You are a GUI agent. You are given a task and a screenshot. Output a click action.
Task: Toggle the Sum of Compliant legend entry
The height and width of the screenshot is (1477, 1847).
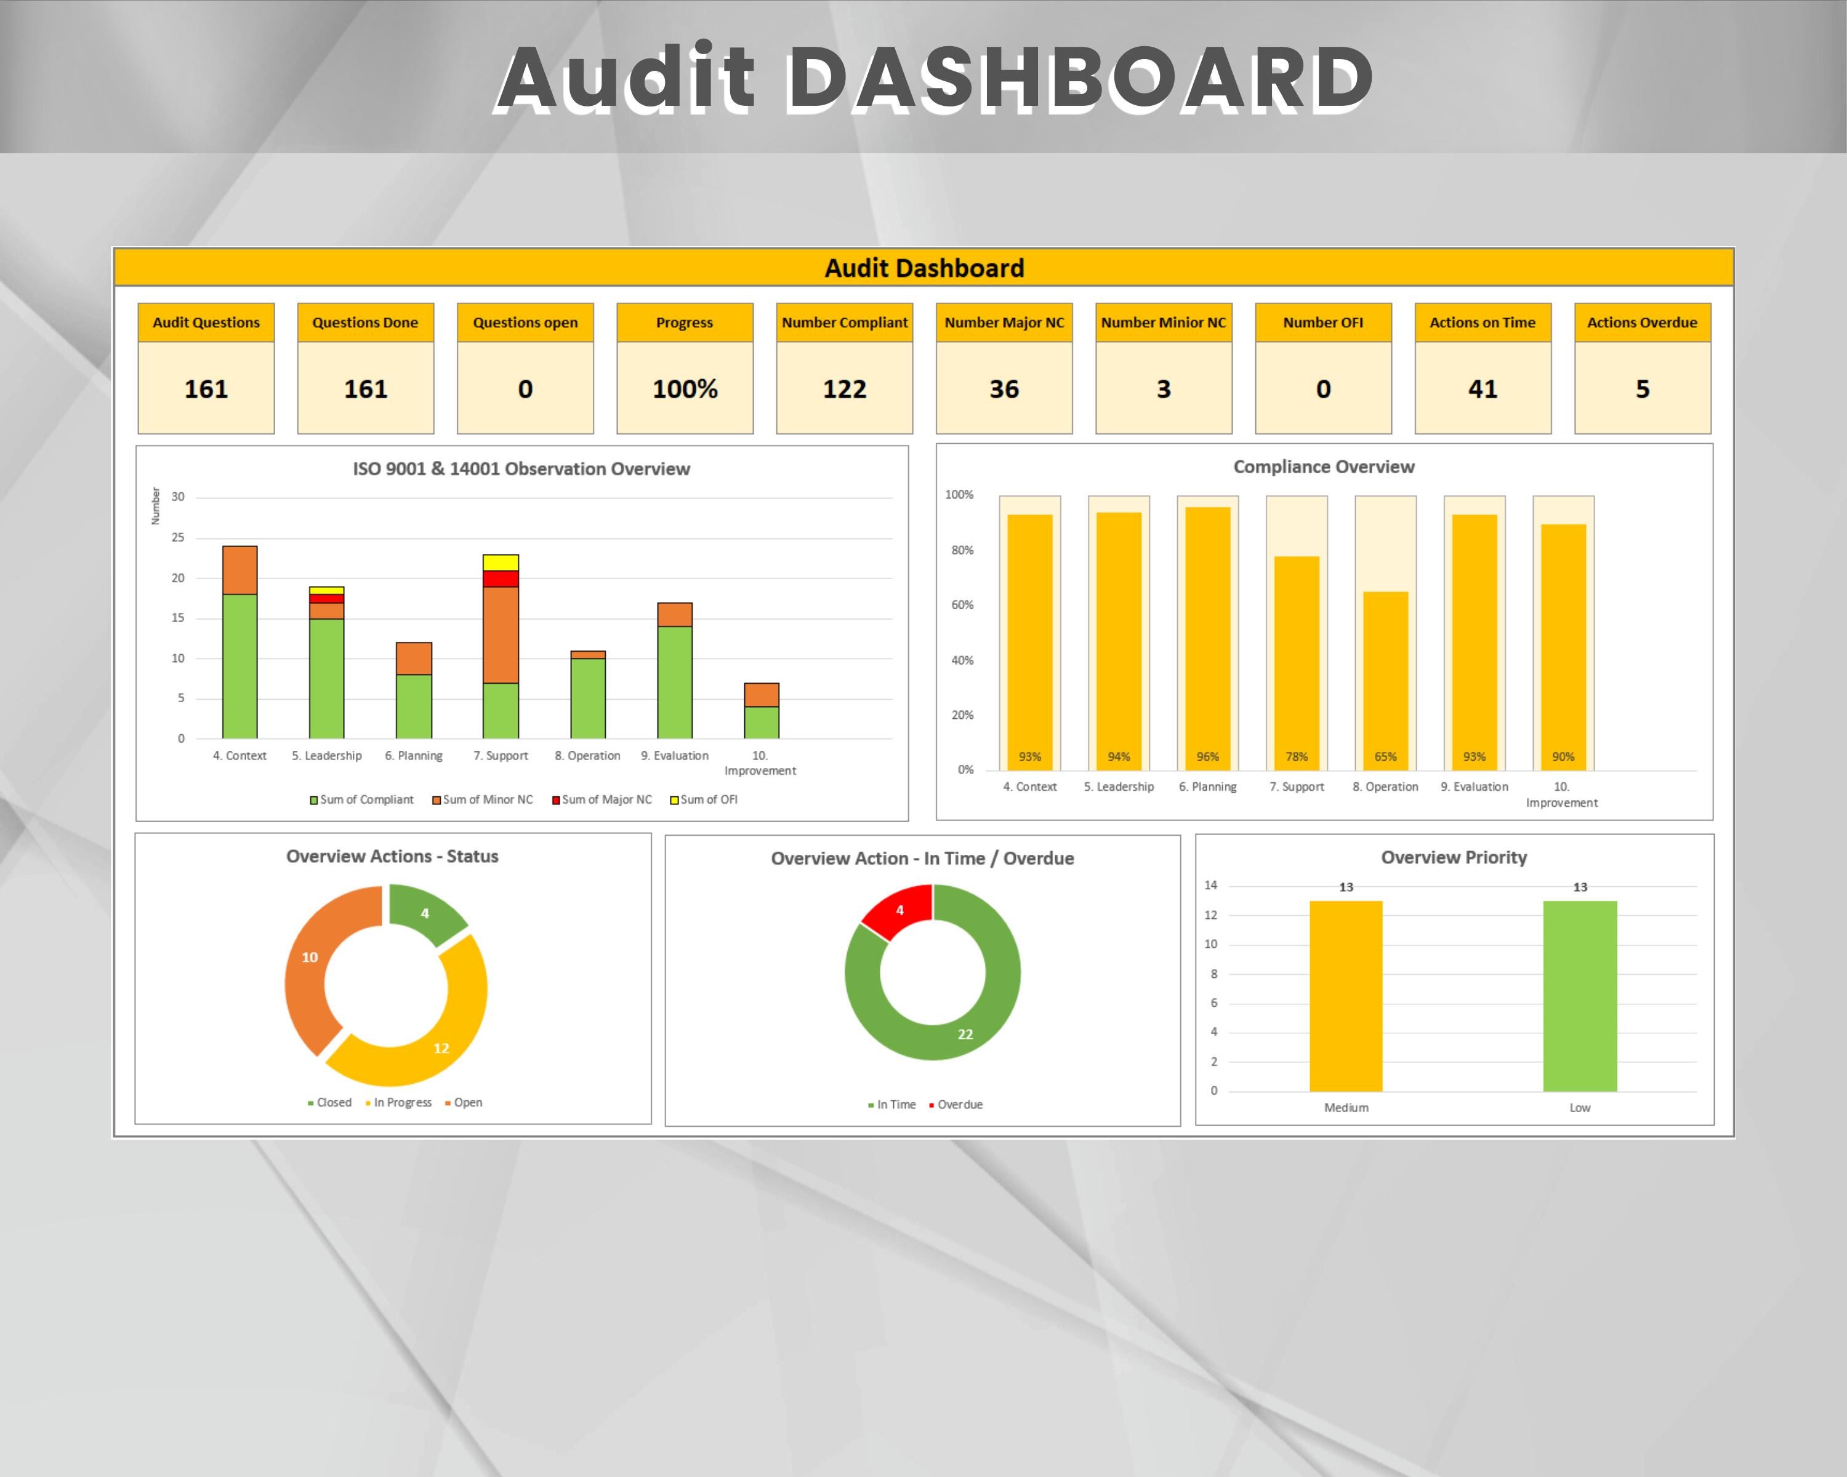363,799
